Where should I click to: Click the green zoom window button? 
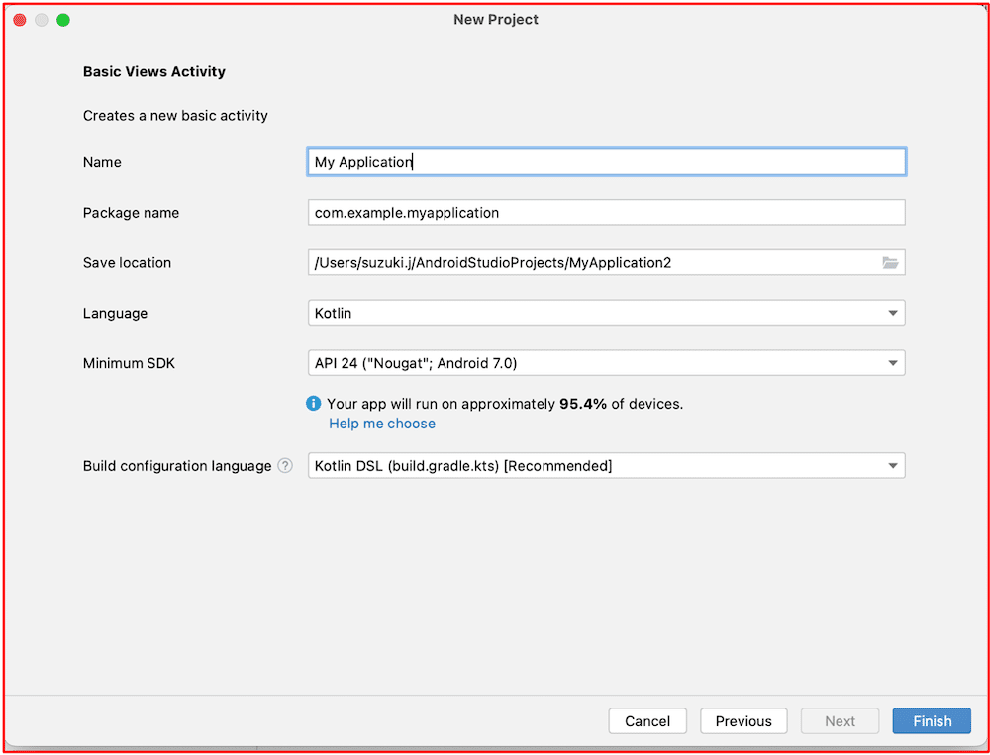point(63,20)
